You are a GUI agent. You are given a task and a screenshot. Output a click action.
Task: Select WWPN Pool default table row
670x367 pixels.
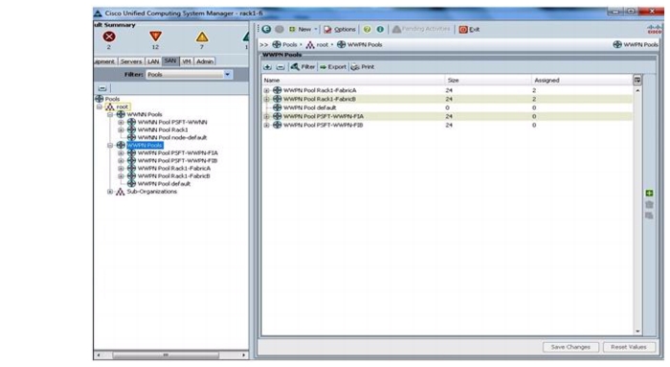tap(447, 107)
